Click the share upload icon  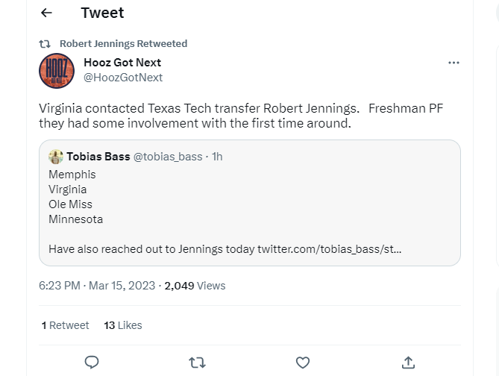pos(408,363)
